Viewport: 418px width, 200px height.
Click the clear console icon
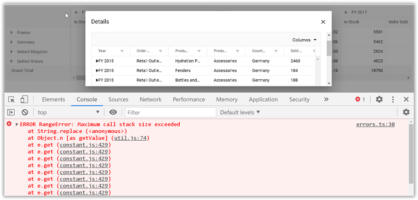25,112
